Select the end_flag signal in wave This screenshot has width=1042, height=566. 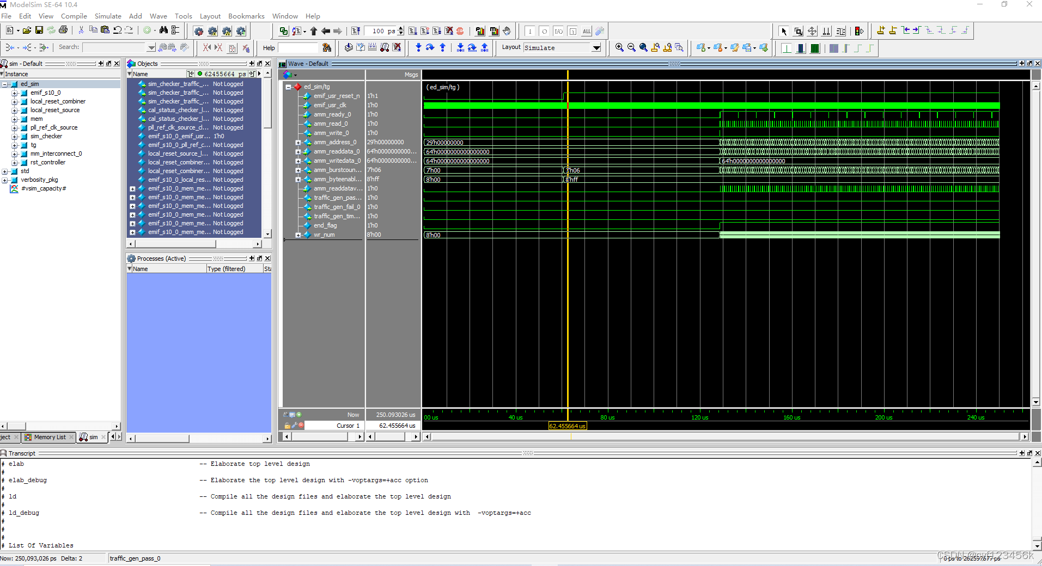tap(325, 226)
